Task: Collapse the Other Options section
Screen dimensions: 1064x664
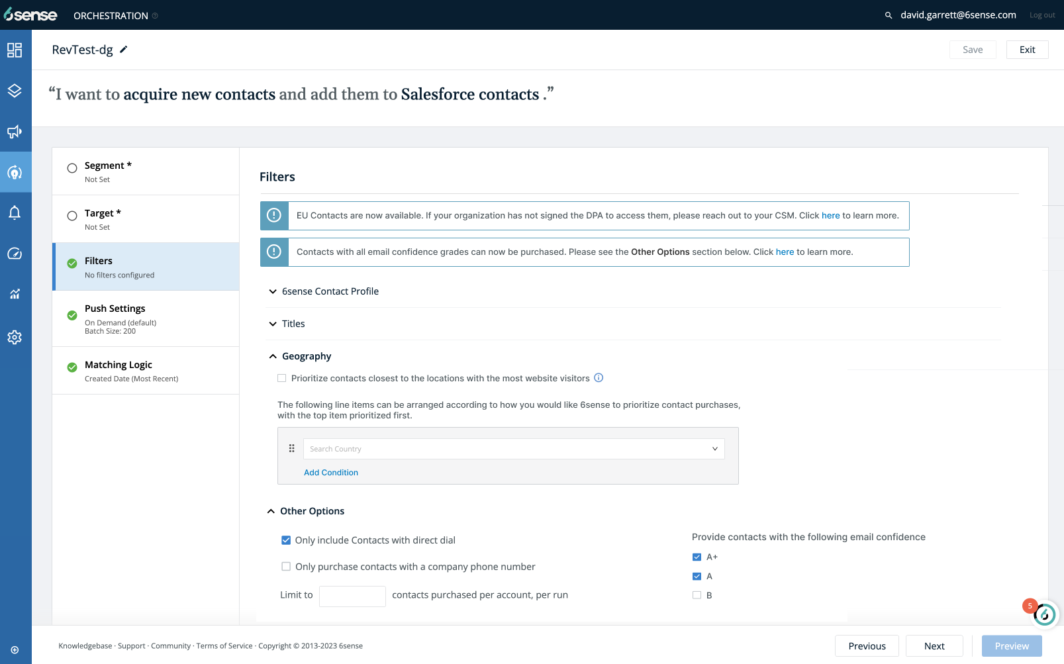Action: pos(306,511)
